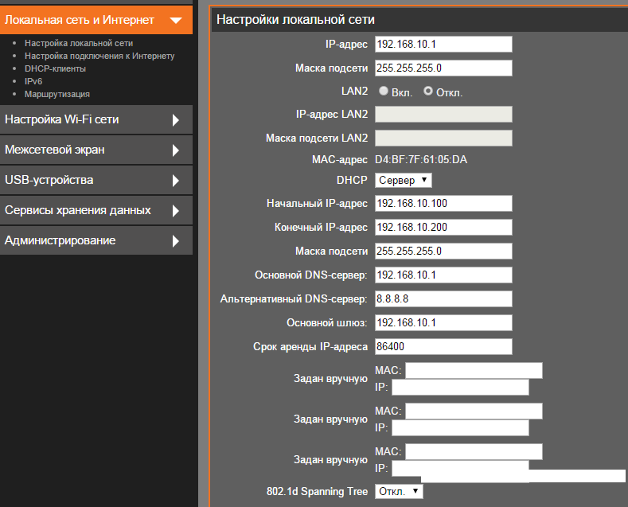Open Настройка локальной сети link

click(x=79, y=43)
